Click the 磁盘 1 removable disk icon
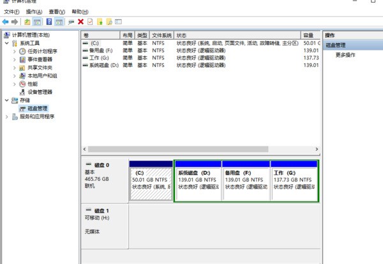This screenshot has height=264, width=383. [89, 210]
